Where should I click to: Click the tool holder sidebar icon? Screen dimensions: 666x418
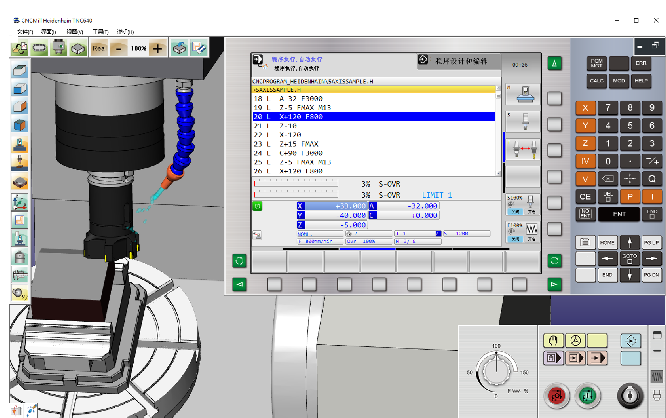pos(20,256)
